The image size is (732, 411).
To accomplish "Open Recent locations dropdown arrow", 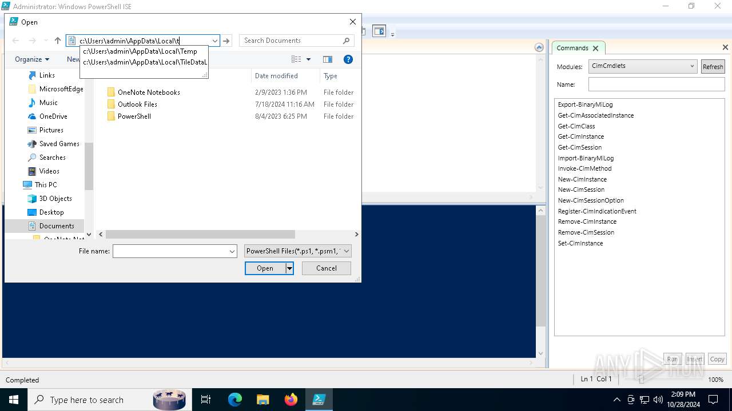I will pyautogui.click(x=46, y=41).
